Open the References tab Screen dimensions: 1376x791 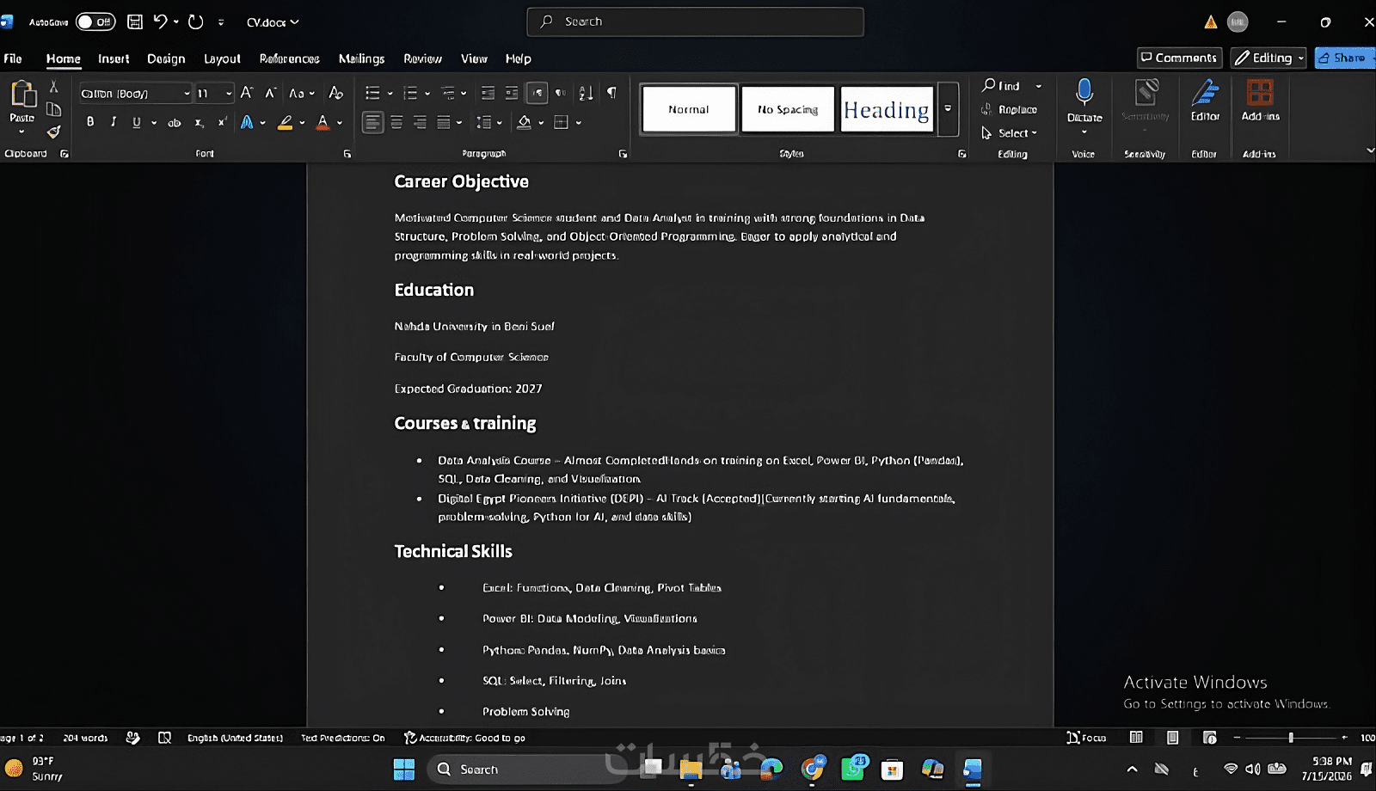point(289,58)
